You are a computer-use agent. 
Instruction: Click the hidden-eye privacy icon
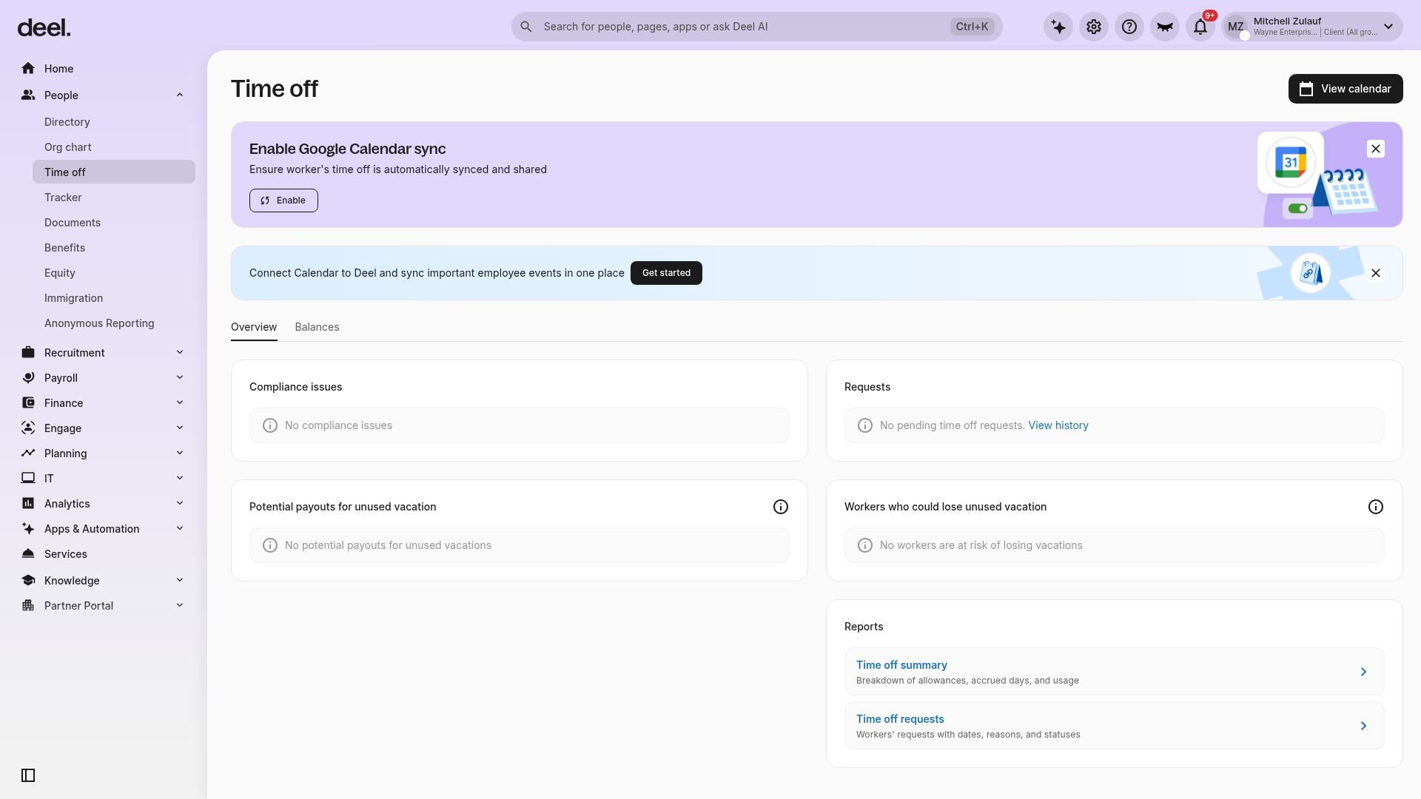(1165, 27)
